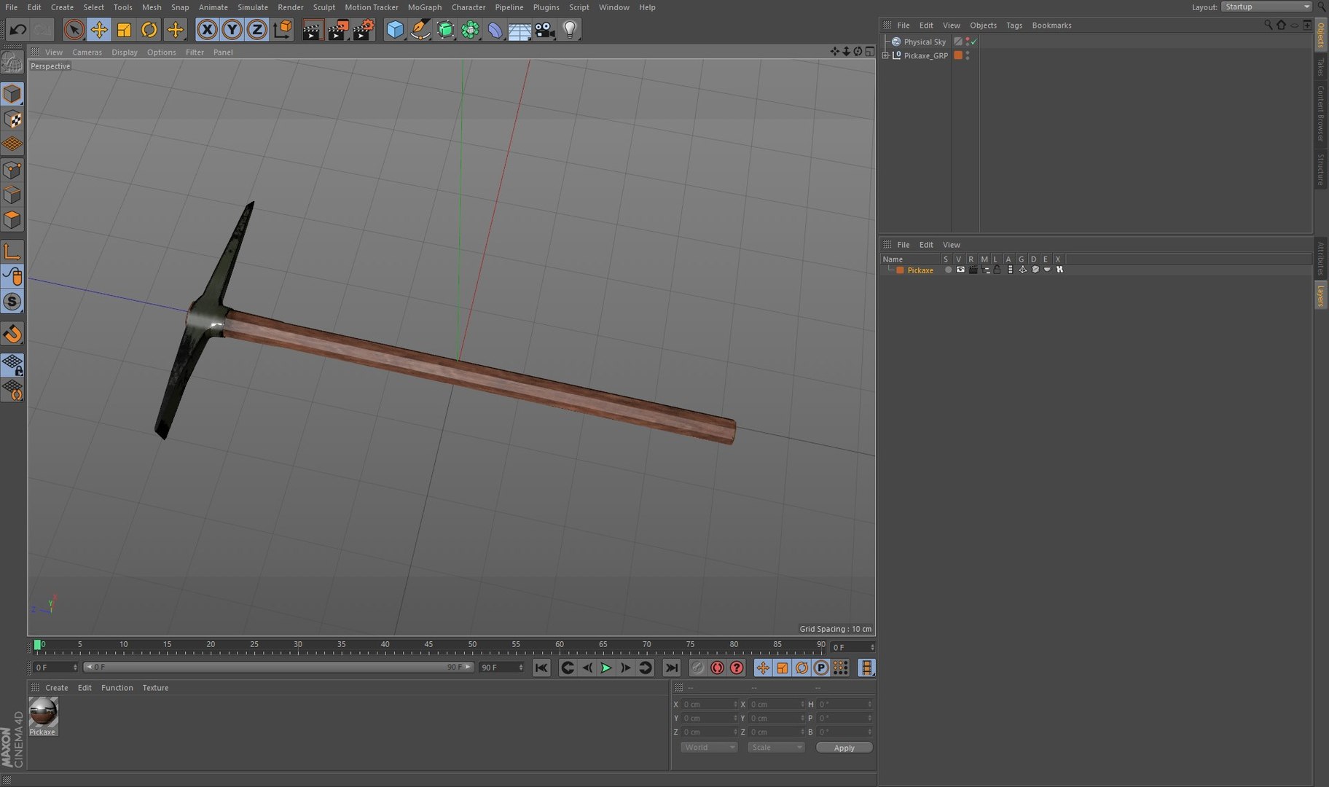Viewport: 1329px width, 787px height.
Task: Open the Layout dropdown showing Startup
Action: point(1266,7)
